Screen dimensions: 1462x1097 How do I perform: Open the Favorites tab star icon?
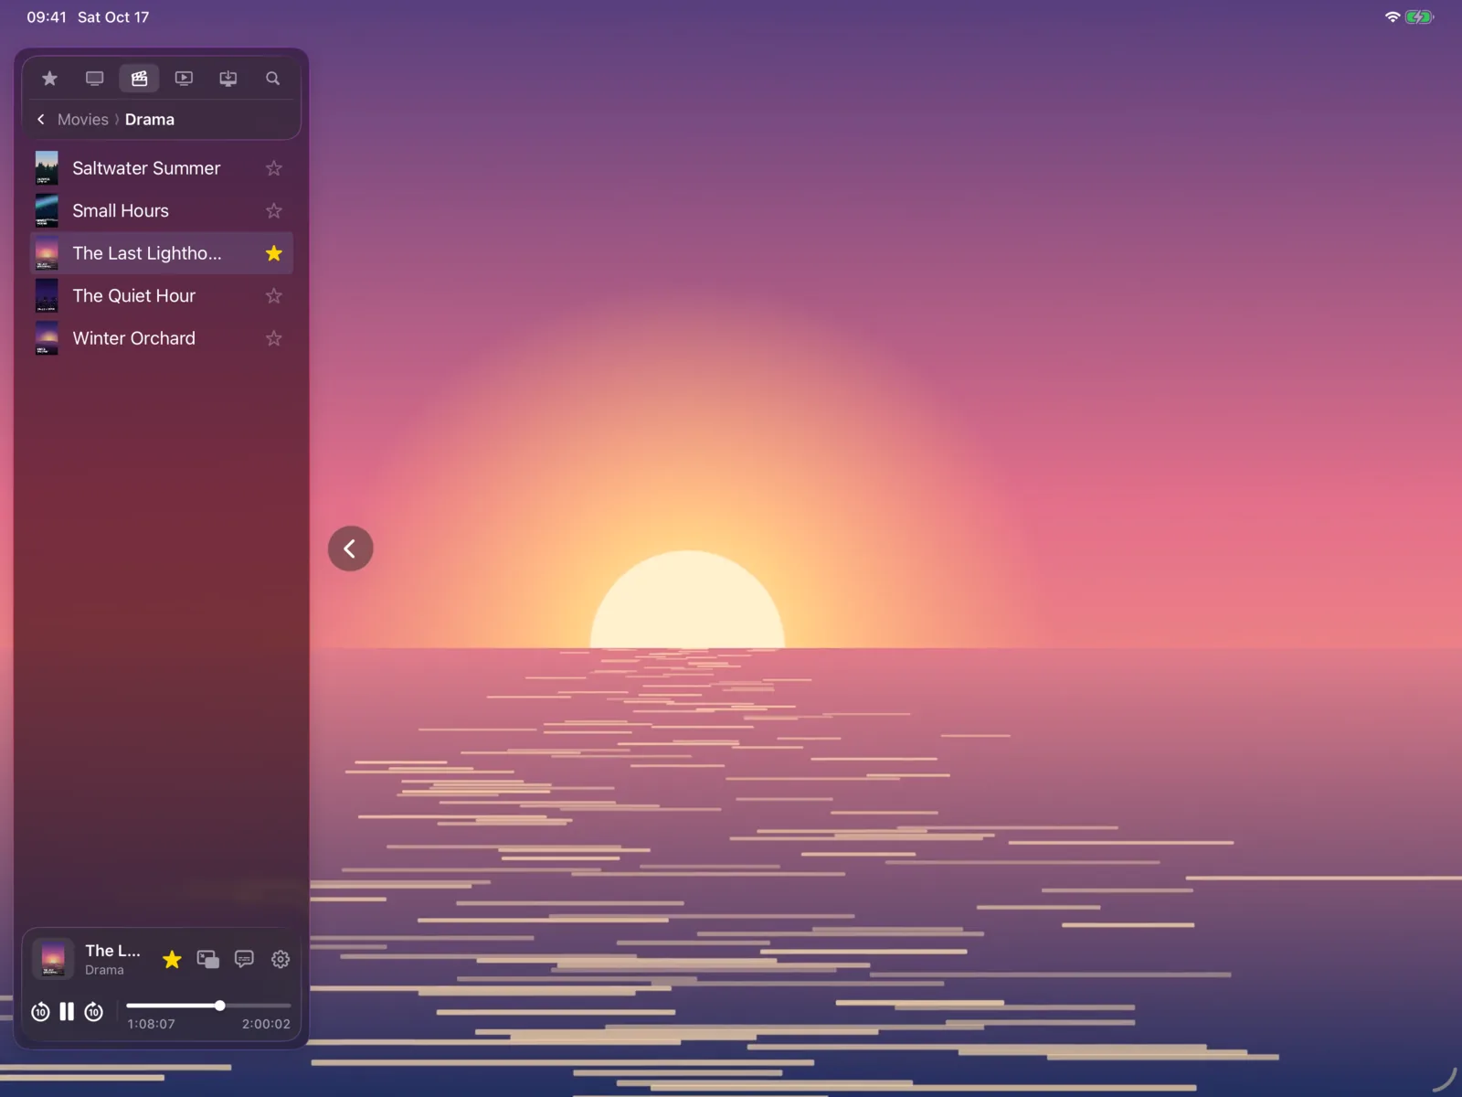(x=49, y=79)
